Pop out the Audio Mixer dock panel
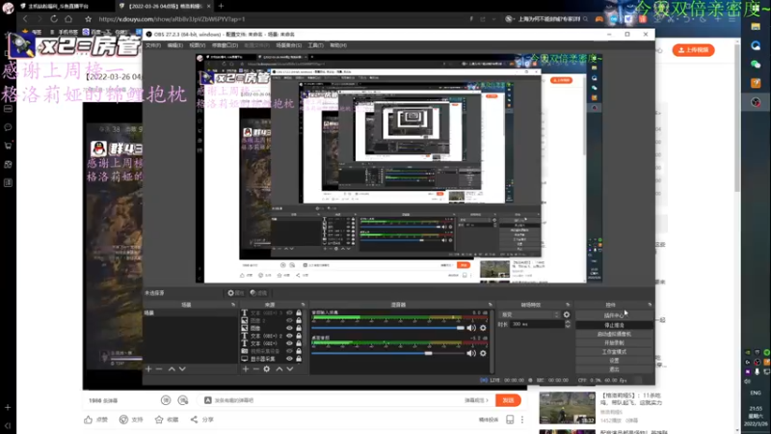Viewport: 771px width, 434px height. [490, 305]
